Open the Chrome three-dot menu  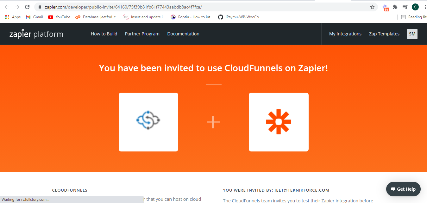point(425,7)
